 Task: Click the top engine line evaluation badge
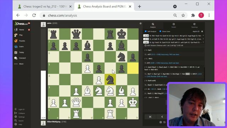[x=146, y=36]
